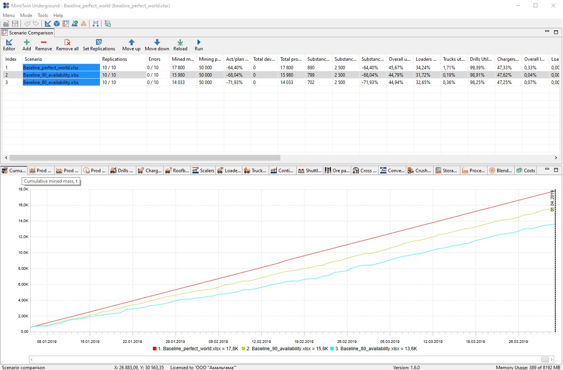Click the flask experiment icon in toolbar
Image resolution: width=563 pixels, height=370 pixels.
click(x=75, y=24)
